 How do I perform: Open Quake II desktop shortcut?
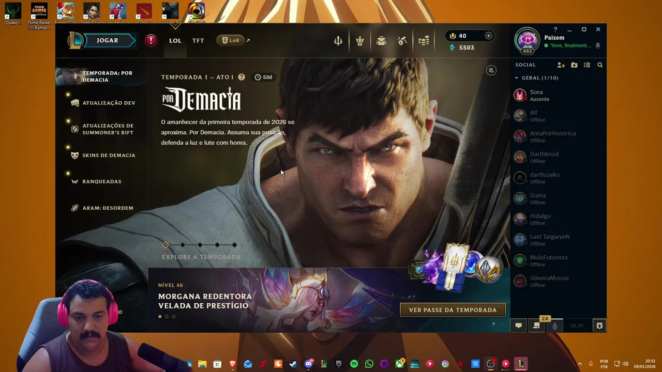click(13, 14)
